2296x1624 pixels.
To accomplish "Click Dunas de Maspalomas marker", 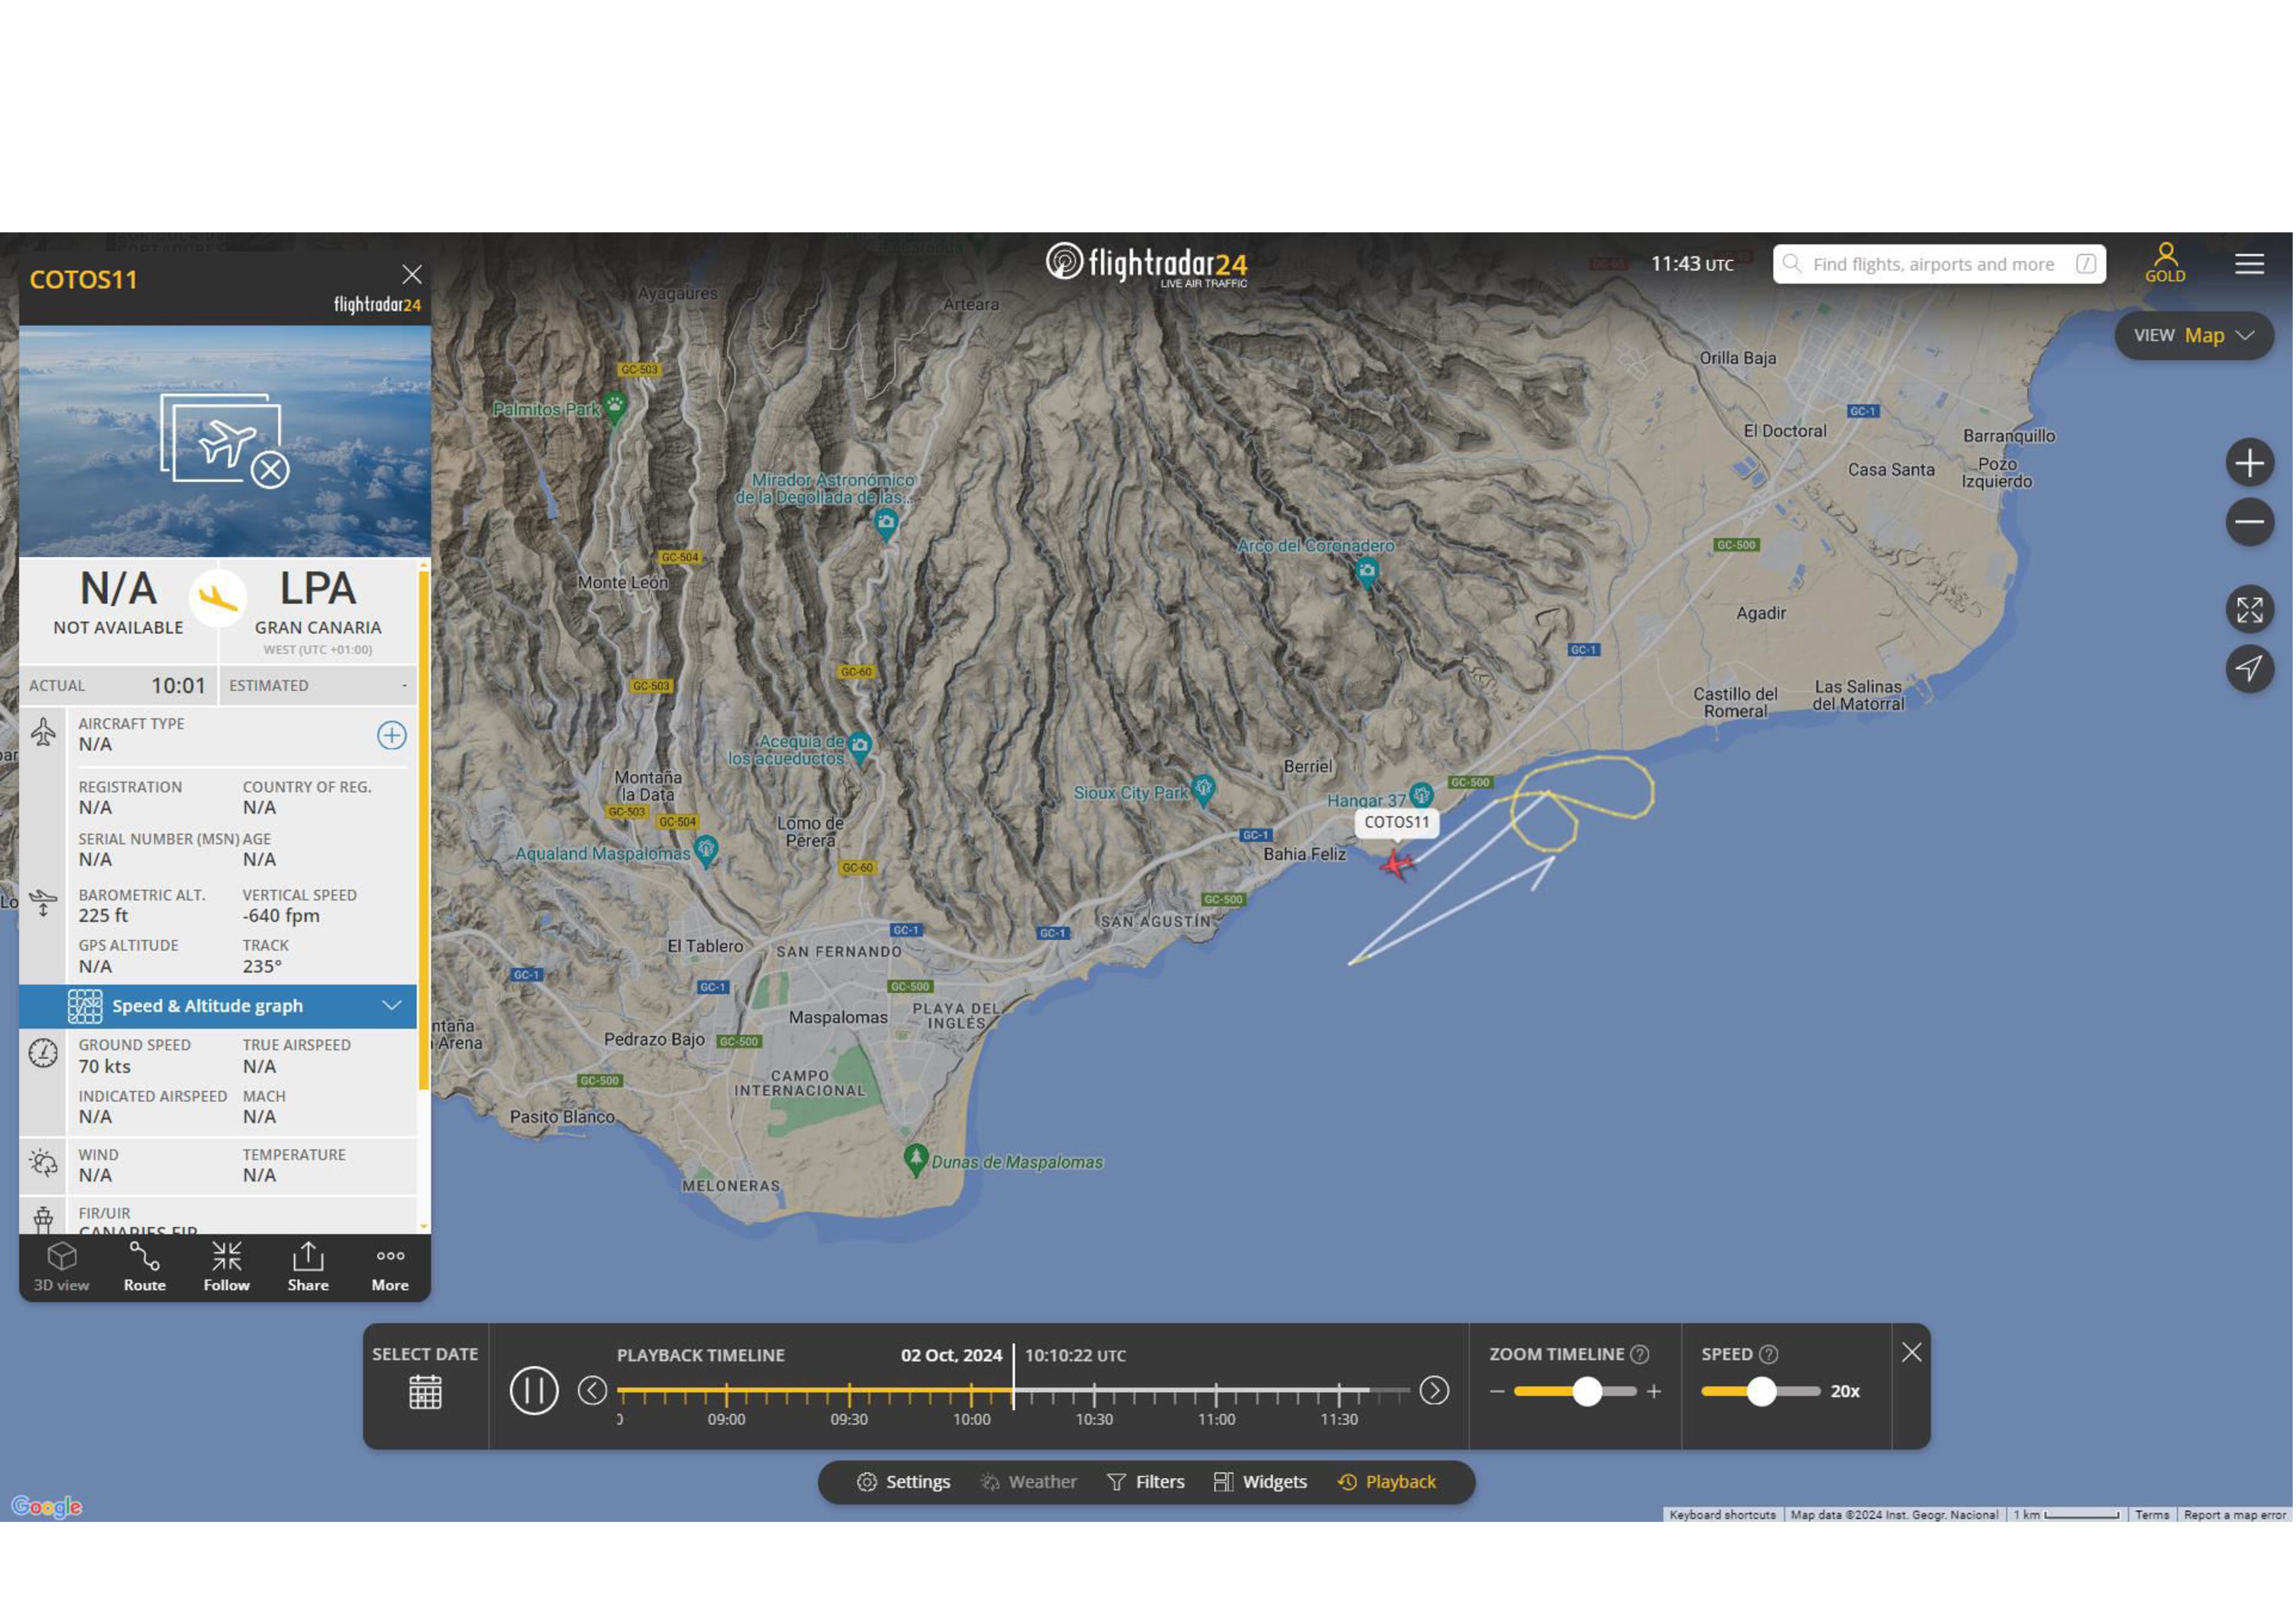I will click(915, 1160).
